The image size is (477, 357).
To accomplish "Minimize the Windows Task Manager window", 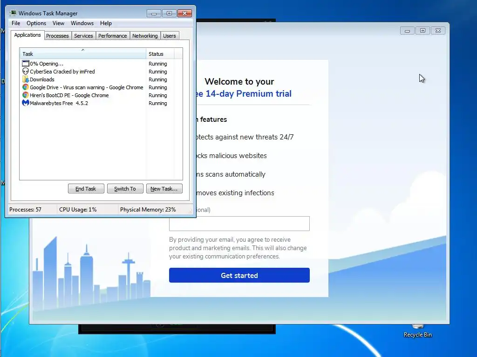I will (x=154, y=13).
